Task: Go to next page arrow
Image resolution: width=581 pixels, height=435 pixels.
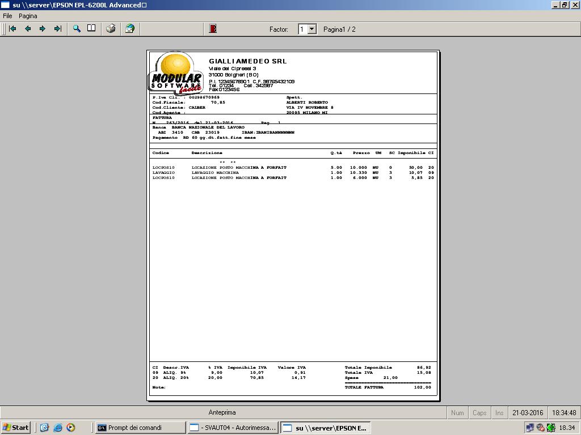Action: click(43, 29)
